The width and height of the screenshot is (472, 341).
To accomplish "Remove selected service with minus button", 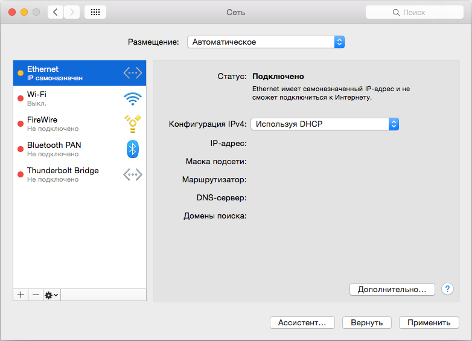I will point(36,295).
